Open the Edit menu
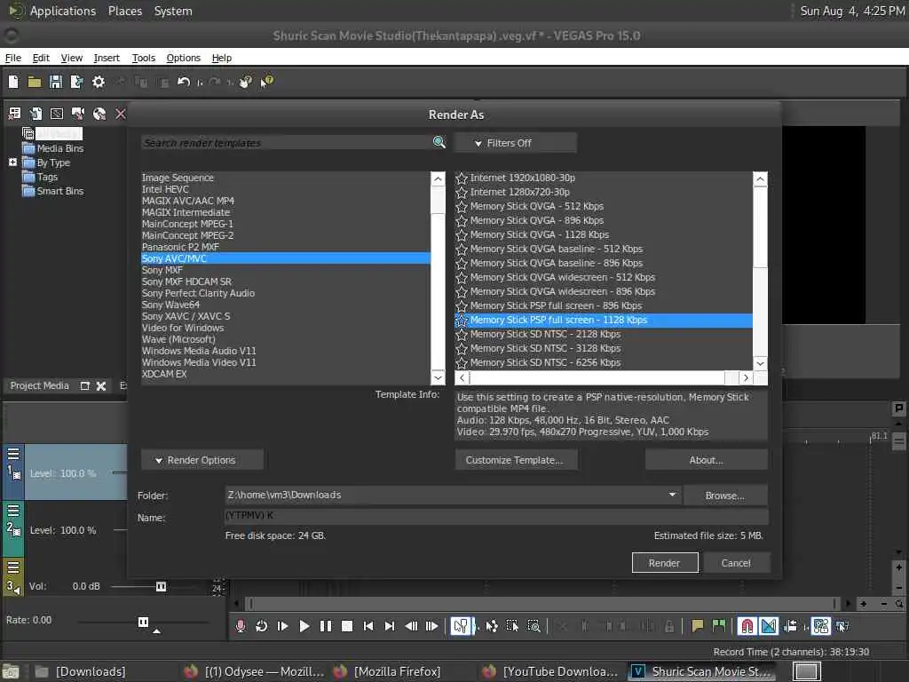909x682 pixels. [x=41, y=58]
